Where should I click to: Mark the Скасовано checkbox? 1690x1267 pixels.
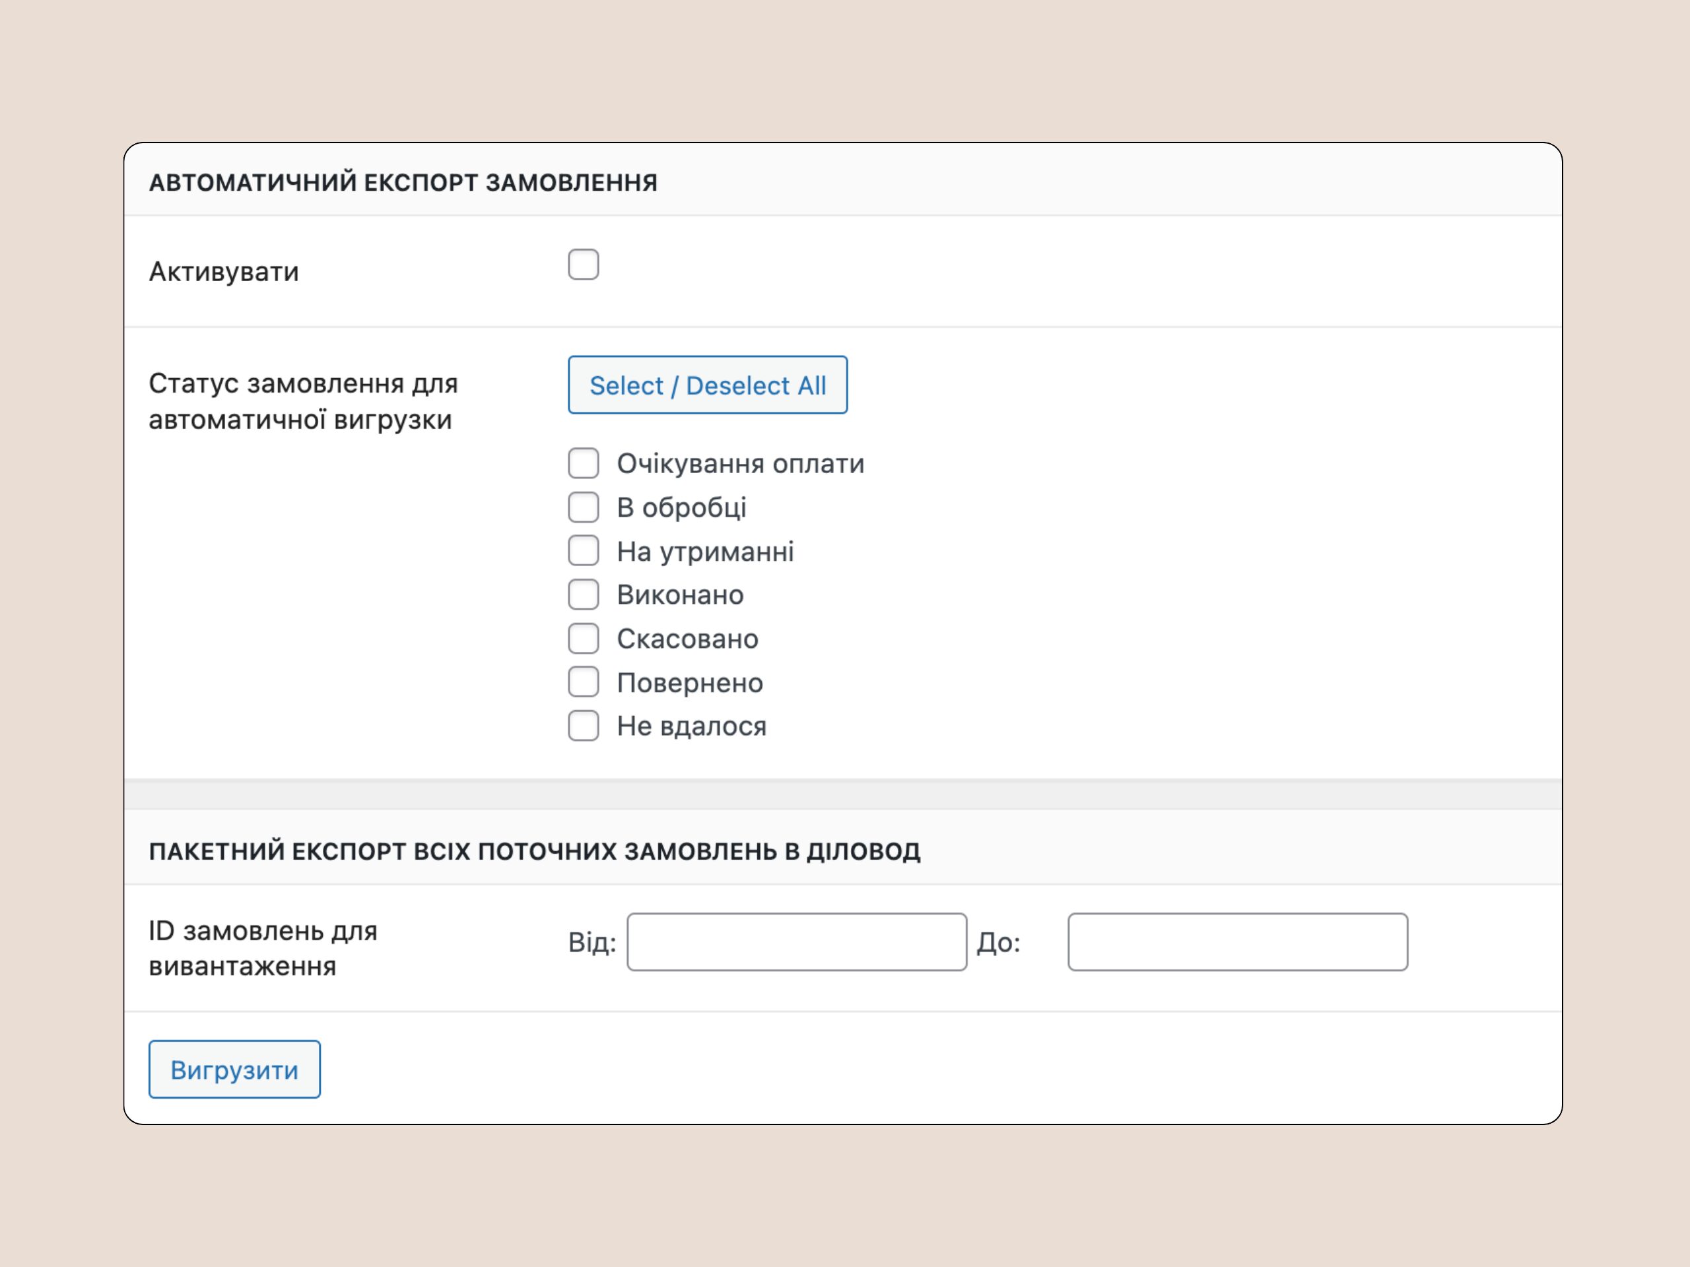point(583,639)
